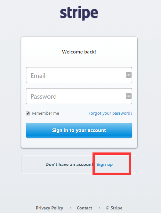Click the copyright symbol beside Stripe

tap(108, 208)
